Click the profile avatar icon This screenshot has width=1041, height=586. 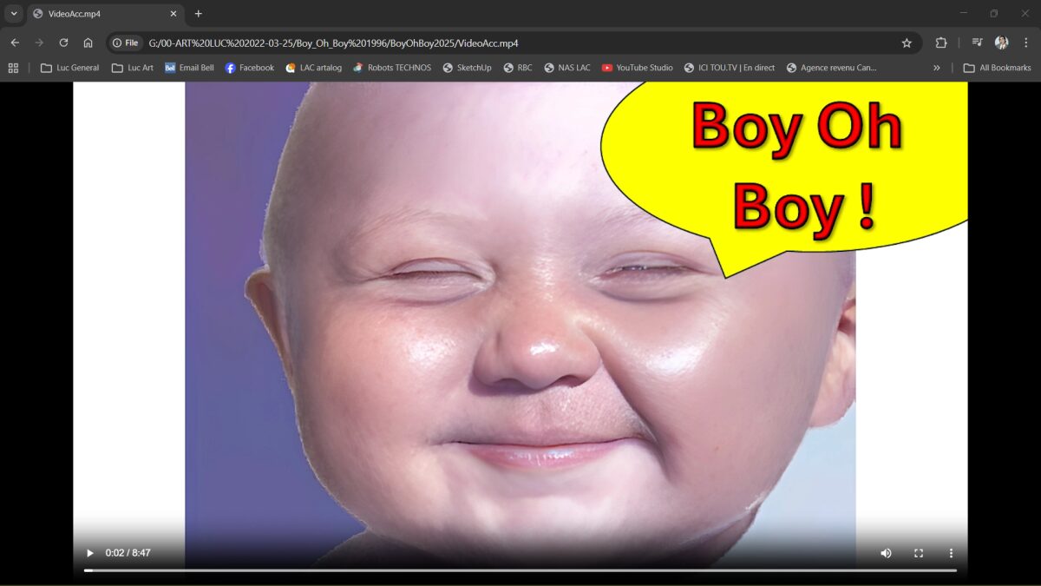[1001, 42]
